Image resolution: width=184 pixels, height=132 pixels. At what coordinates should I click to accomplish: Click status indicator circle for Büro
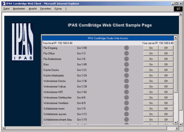(126, 65)
